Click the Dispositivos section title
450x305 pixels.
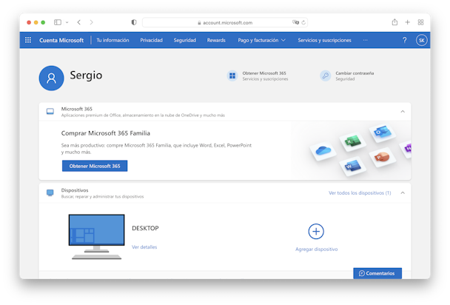pyautogui.click(x=75, y=190)
